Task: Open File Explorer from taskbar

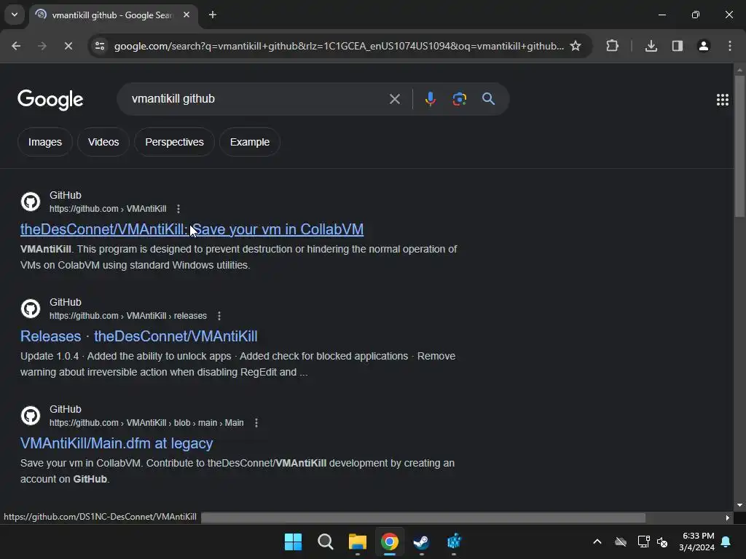Action: click(x=357, y=542)
